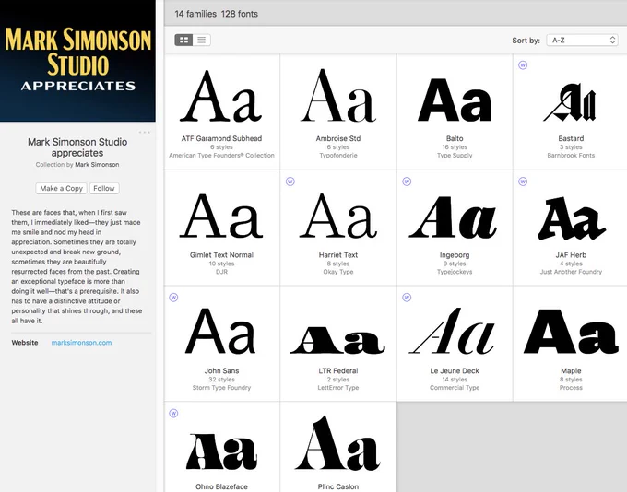Select JAF Herb font preview
Image resolution: width=627 pixels, height=492 pixels.
coord(572,218)
